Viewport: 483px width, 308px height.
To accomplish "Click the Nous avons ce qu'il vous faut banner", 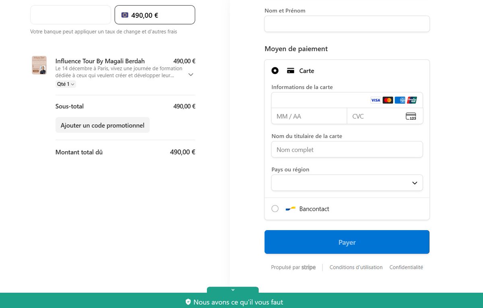I will (x=242, y=301).
